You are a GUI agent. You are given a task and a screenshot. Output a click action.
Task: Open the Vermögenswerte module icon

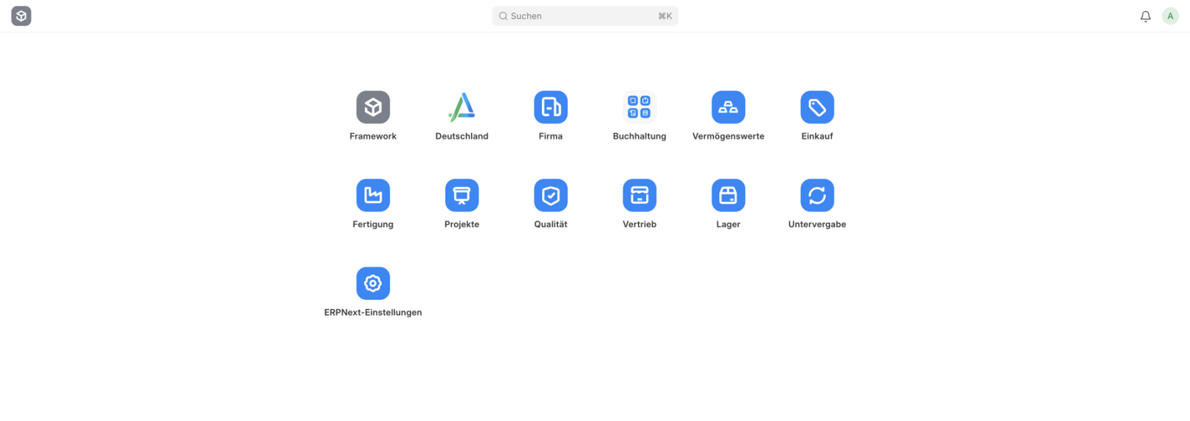click(x=728, y=107)
